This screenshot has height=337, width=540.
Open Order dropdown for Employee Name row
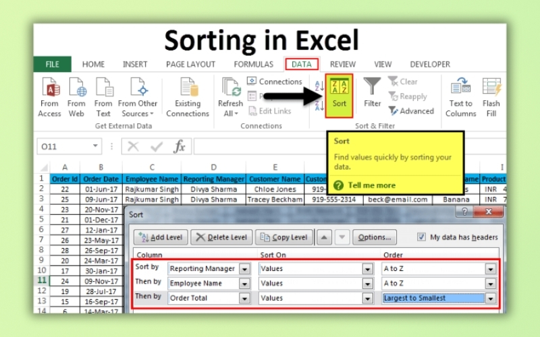point(491,284)
